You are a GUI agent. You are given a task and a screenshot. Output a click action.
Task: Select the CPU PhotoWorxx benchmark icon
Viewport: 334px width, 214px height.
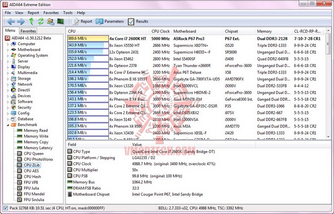point(19,159)
